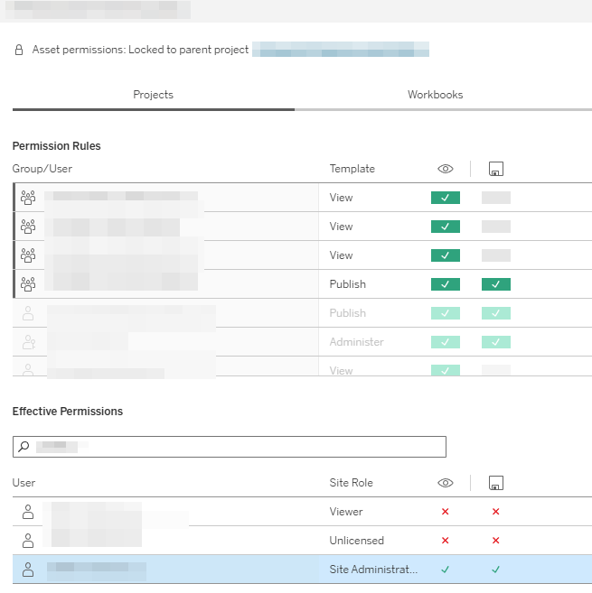Click the lock icon beside Asset permissions
592x593 pixels.
19,51
